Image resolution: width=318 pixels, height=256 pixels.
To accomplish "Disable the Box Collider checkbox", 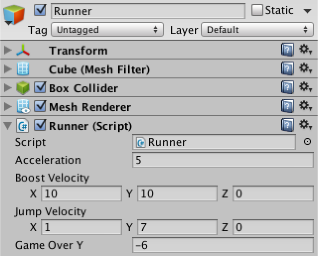I will [x=40, y=87].
